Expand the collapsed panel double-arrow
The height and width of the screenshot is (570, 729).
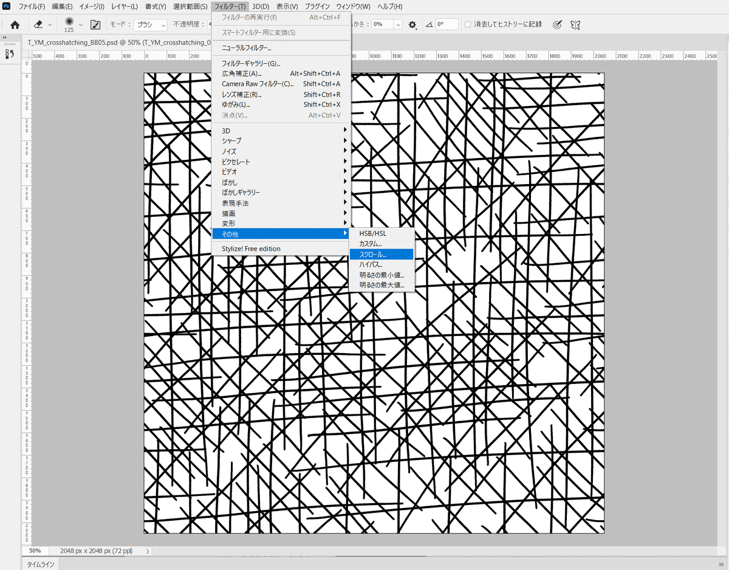5,37
